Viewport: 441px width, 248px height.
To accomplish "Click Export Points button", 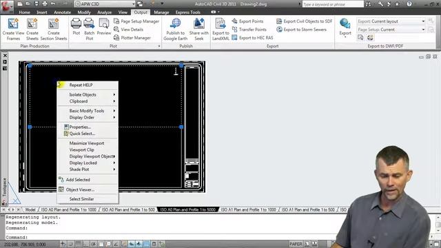I will [x=247, y=21].
